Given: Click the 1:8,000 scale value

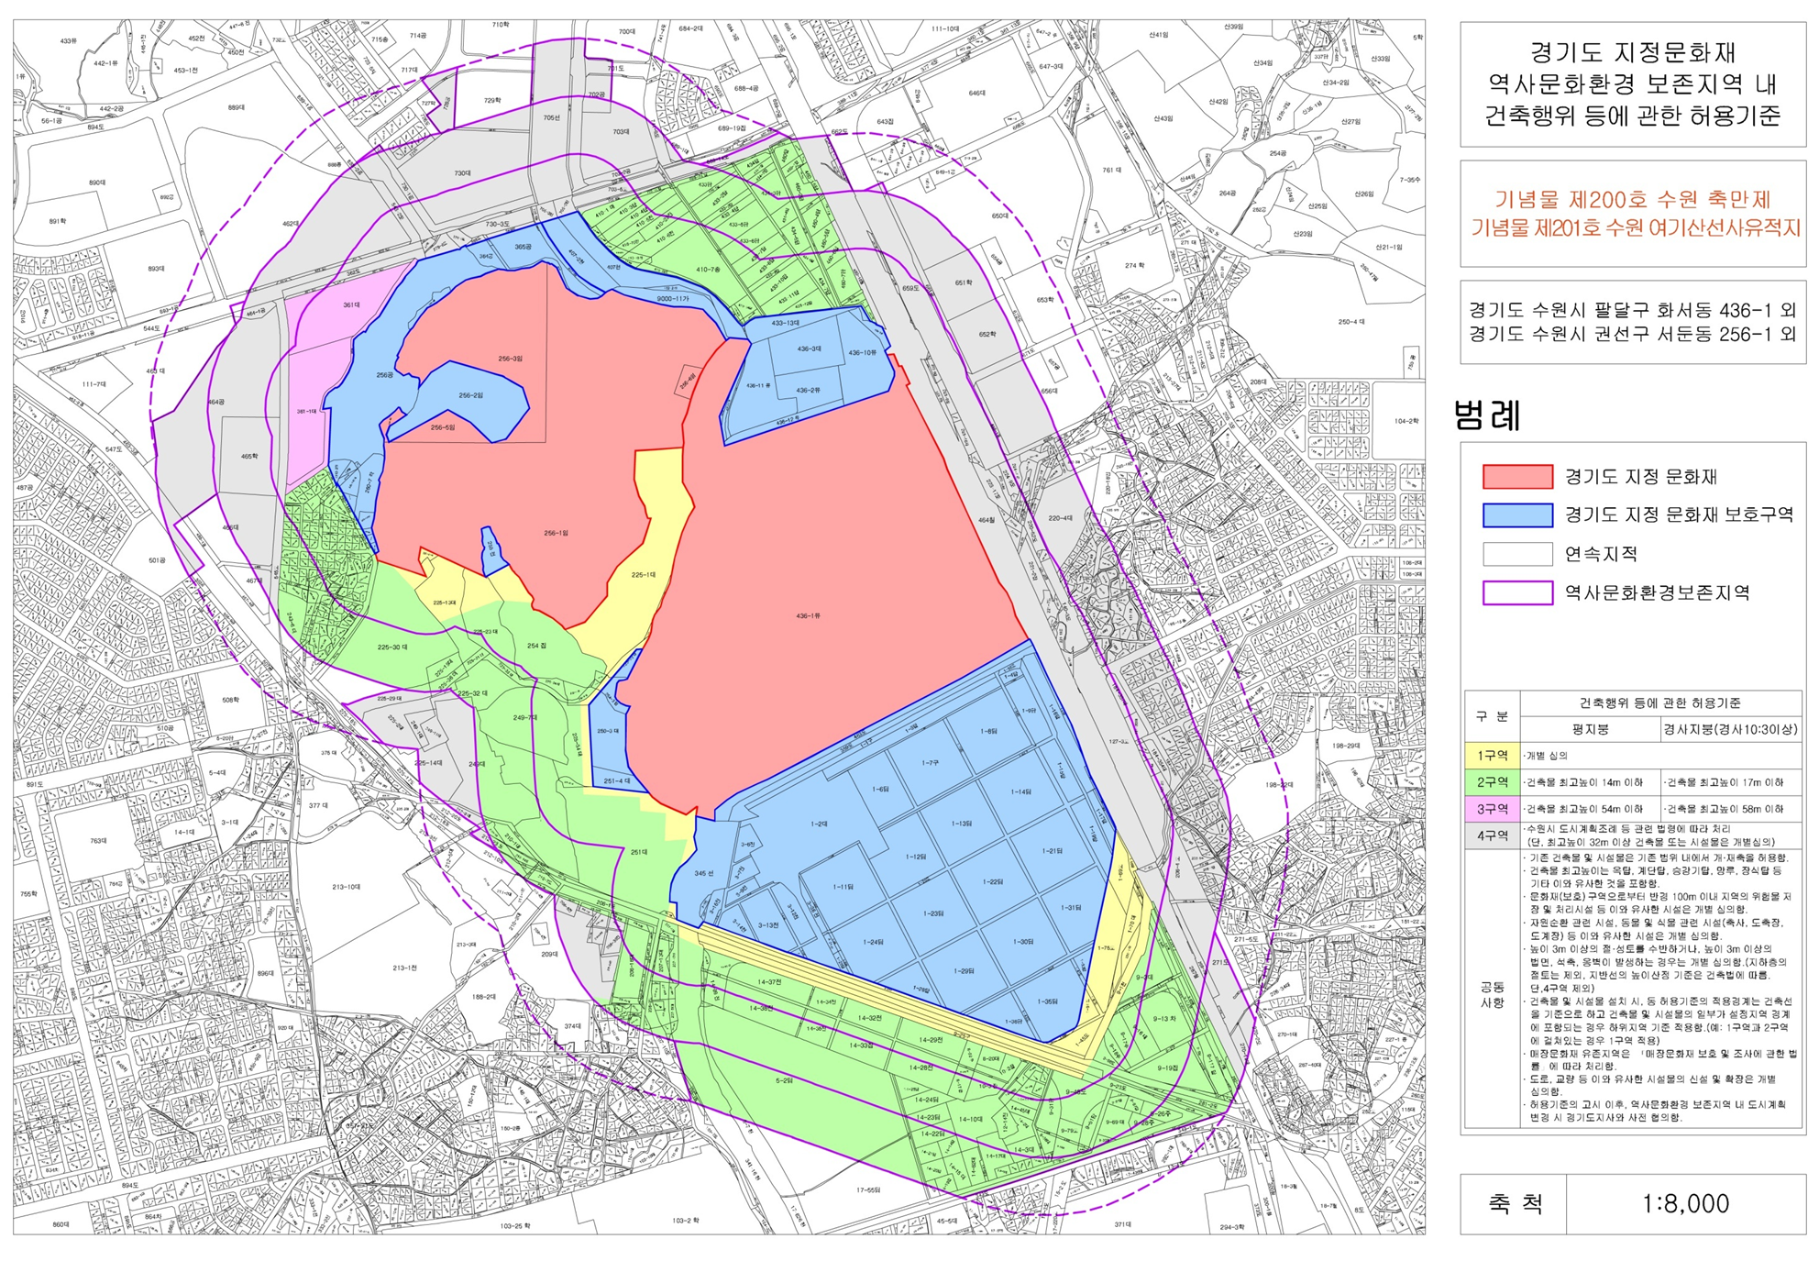Looking at the screenshot, I should (1685, 1203).
